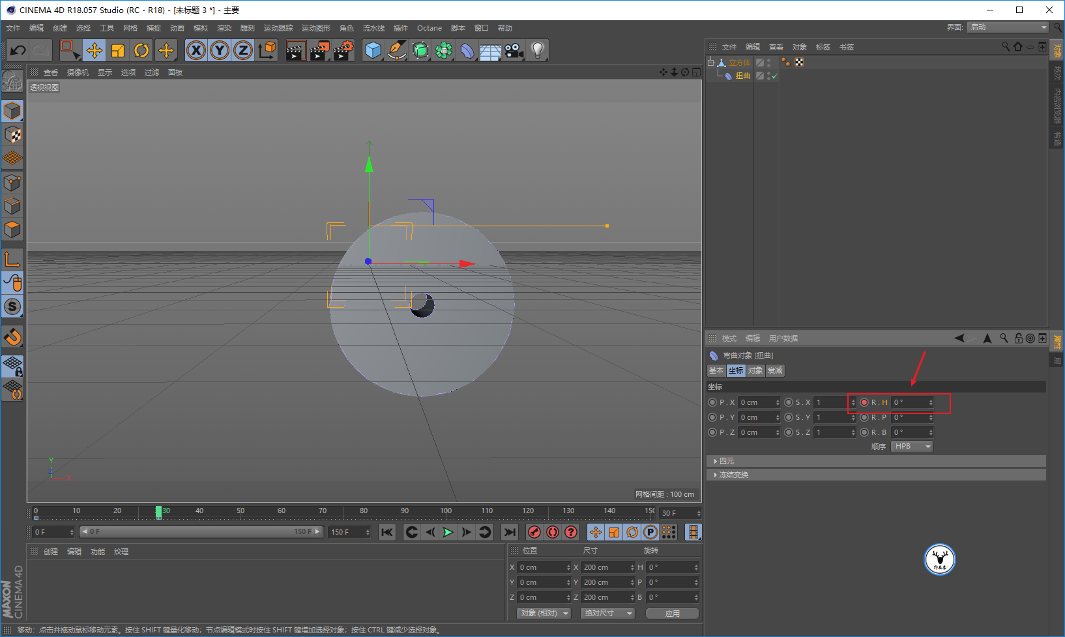Toggle X axis lock icon
This screenshot has width=1065, height=637.
tap(196, 50)
